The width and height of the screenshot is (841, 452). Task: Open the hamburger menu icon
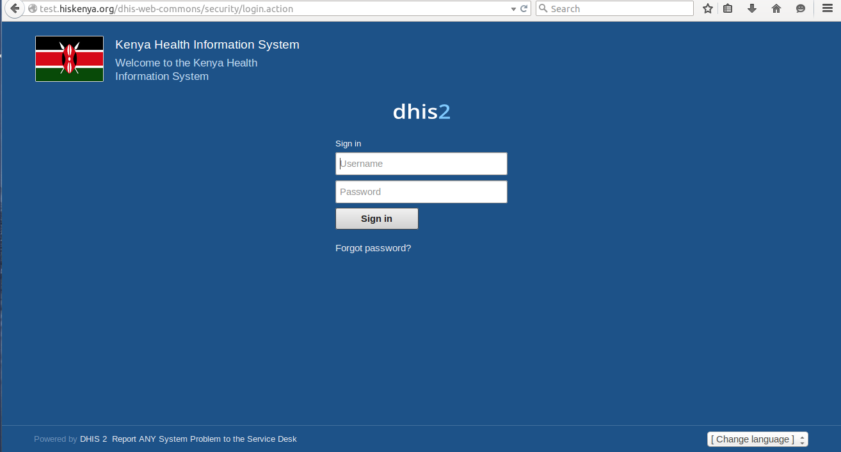827,8
